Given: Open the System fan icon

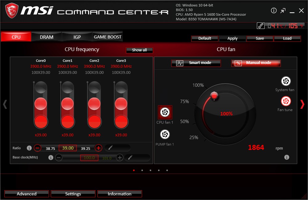Looking at the screenshot, I should pos(286,81).
